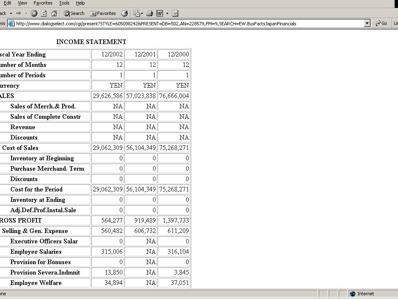
Task: Click the Provision Severa.Indmnit label
Action: pyautogui.click(x=45, y=272)
